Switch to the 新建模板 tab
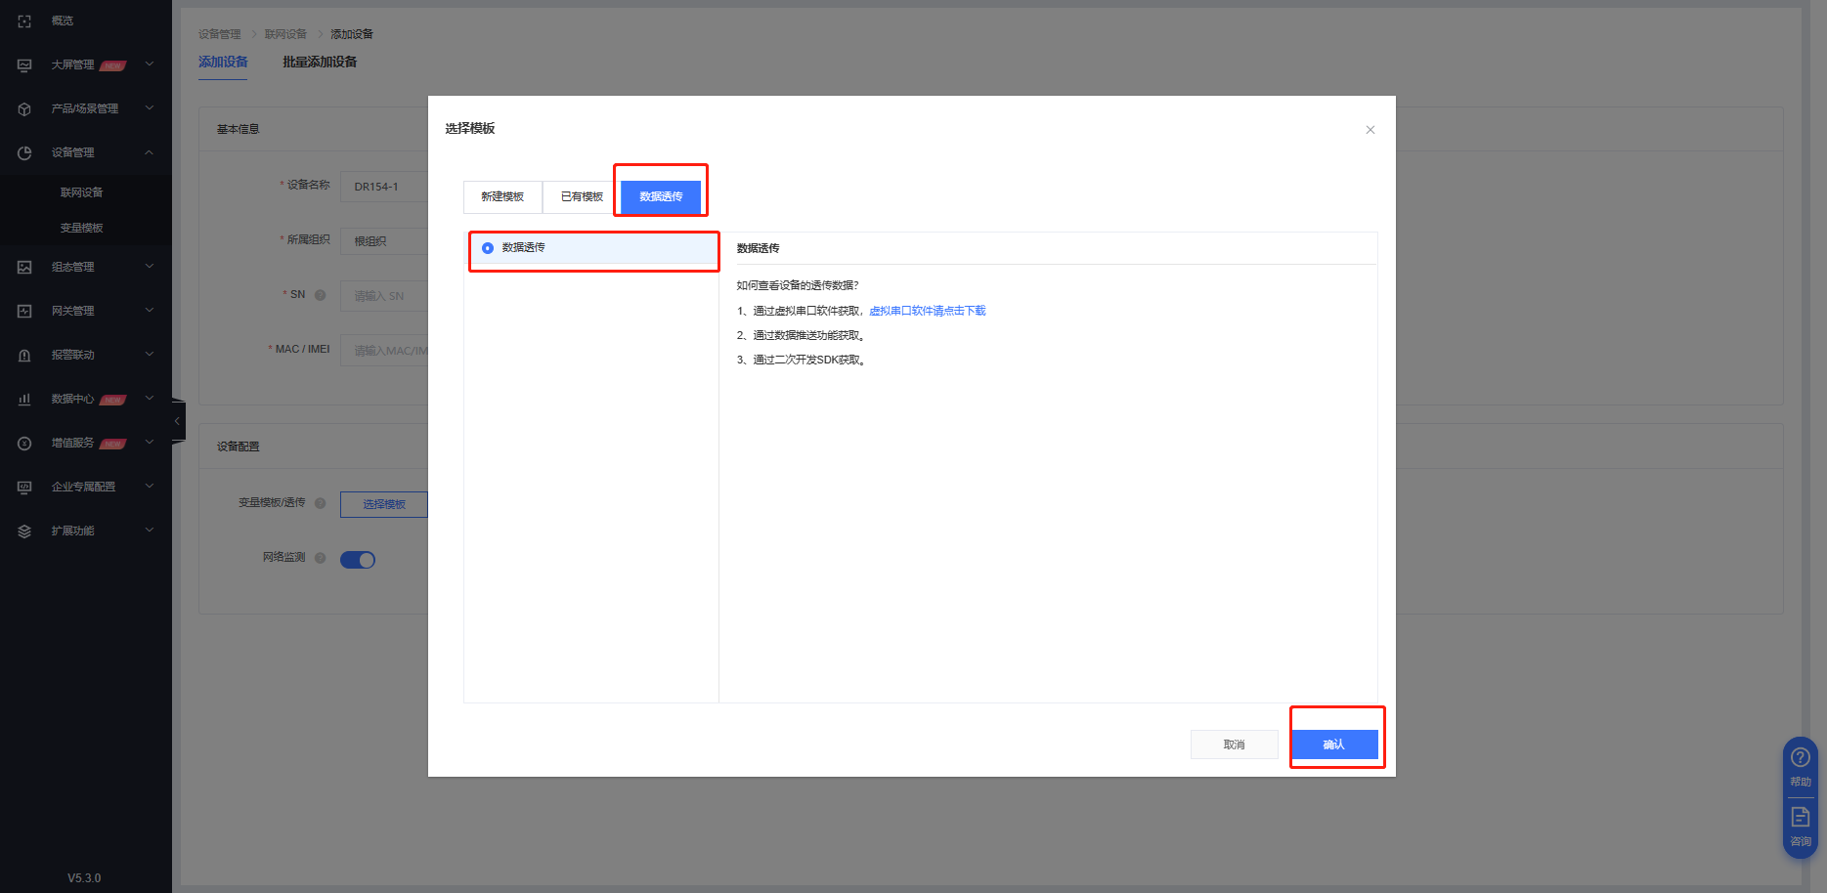The height and width of the screenshot is (893, 1827). click(x=502, y=196)
